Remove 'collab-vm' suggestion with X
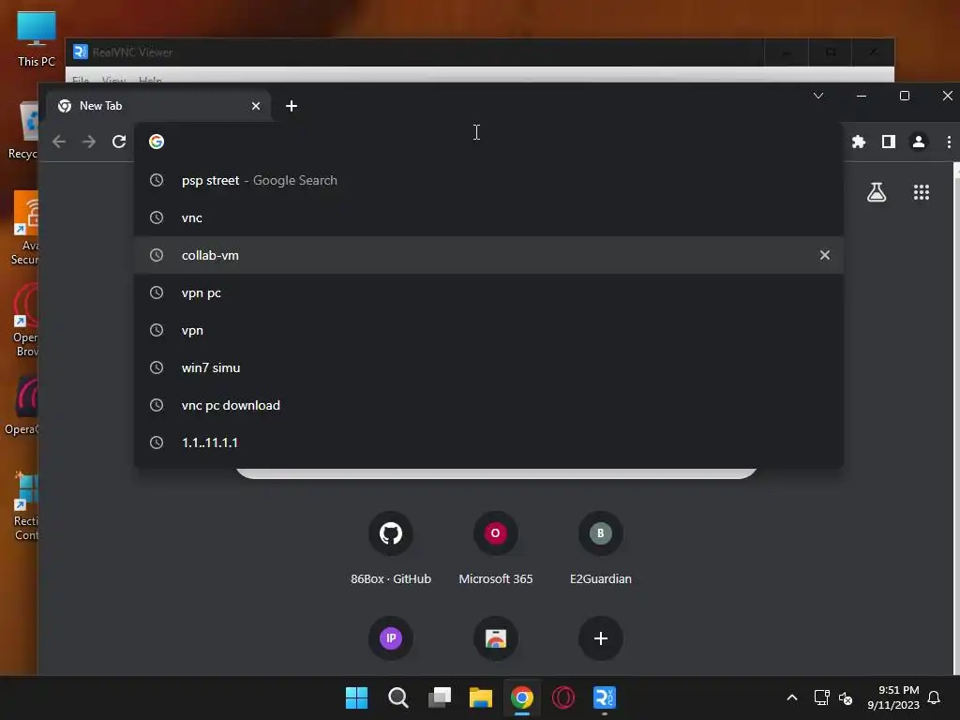Screen dimensions: 960x720 [825, 255]
